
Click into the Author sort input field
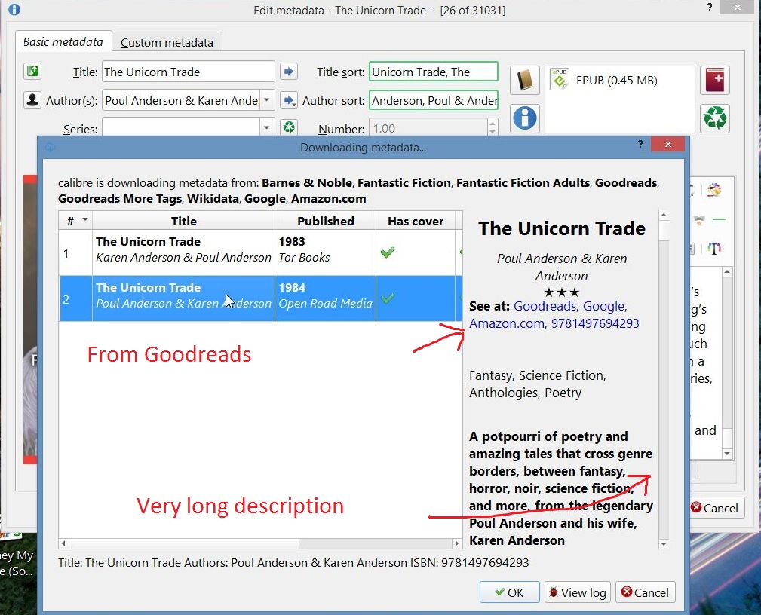pyautogui.click(x=434, y=100)
